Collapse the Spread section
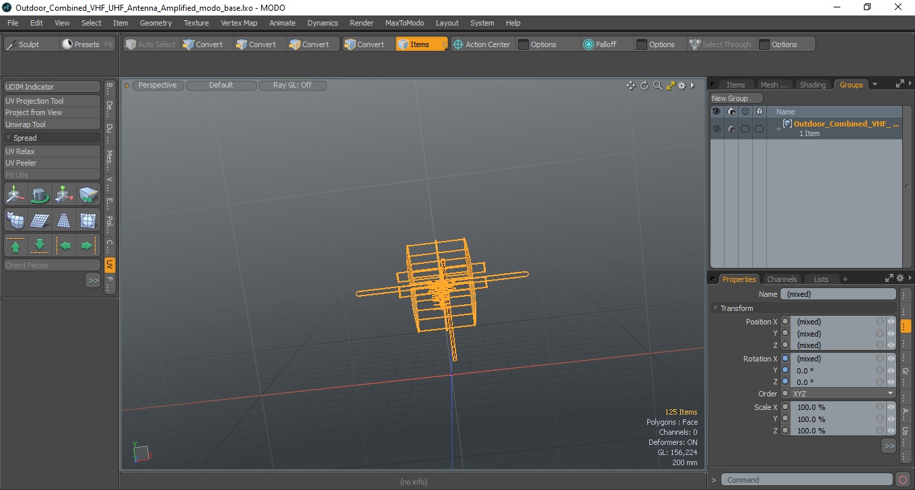915x490 pixels. (9, 138)
